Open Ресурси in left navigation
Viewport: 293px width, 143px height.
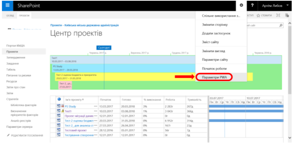tap(11, 81)
